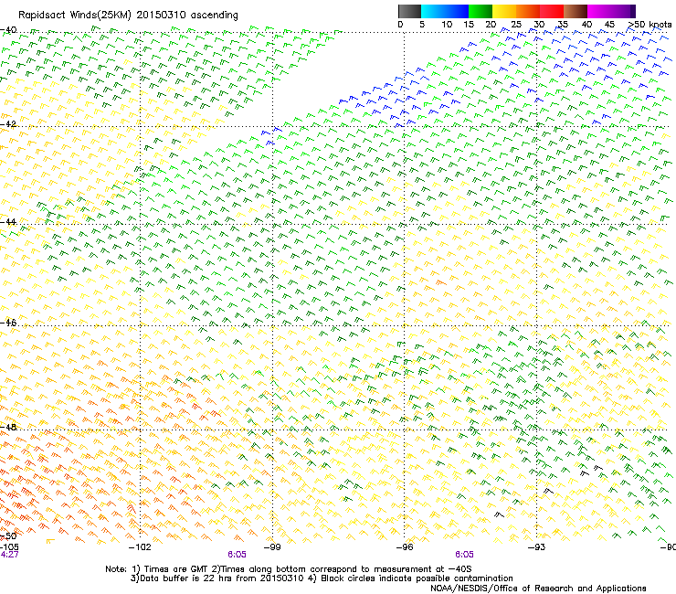Click the gray 0-5 knots color swatch

(x=409, y=11)
